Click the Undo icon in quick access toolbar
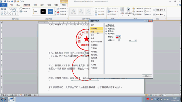The width and height of the screenshot is (182, 102). point(7,1)
